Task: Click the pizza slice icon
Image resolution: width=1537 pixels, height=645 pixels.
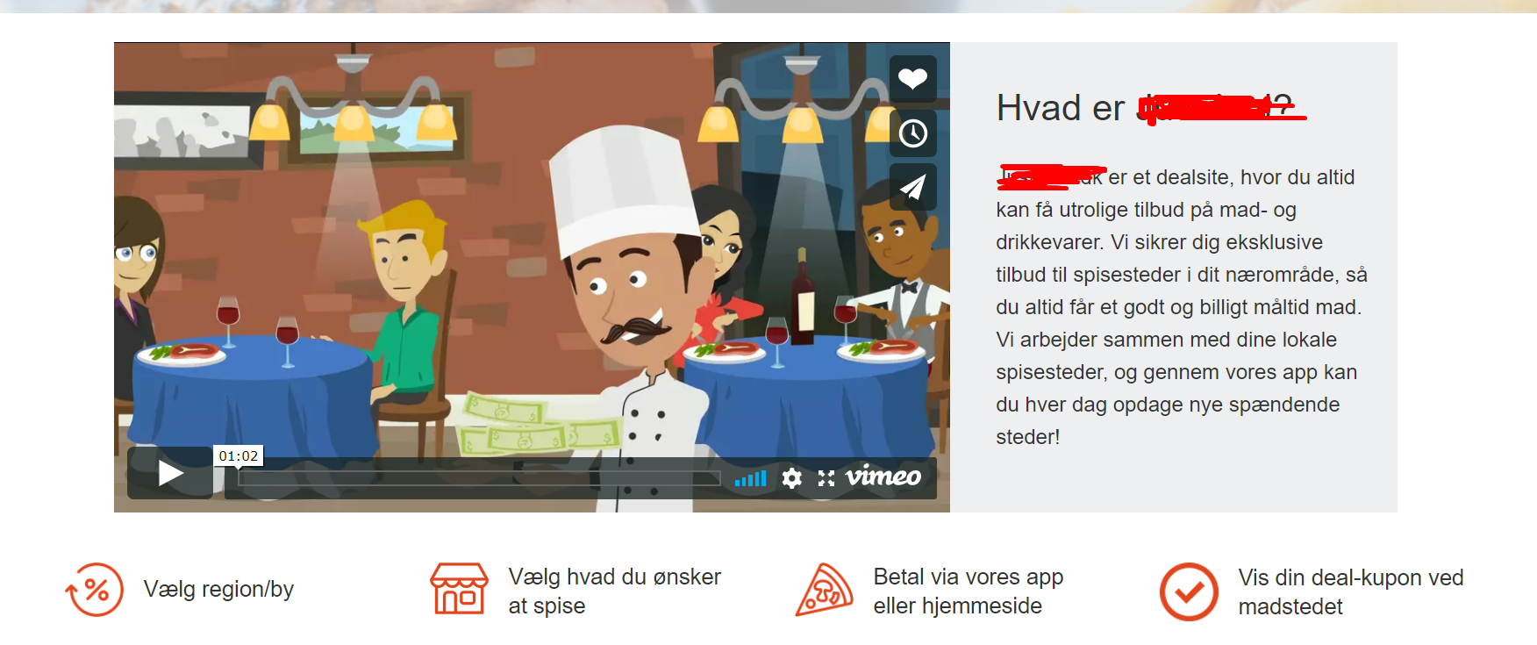Action: pyautogui.click(x=825, y=590)
